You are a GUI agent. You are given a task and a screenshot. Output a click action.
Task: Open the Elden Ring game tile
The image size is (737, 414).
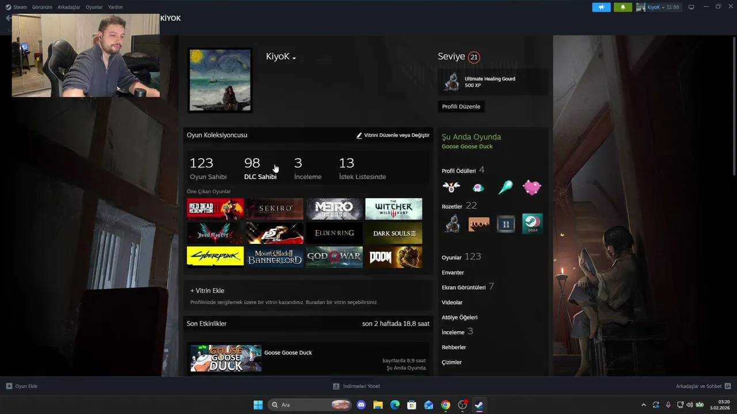point(335,233)
